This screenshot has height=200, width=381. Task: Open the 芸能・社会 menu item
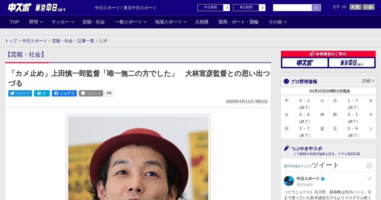94,22
